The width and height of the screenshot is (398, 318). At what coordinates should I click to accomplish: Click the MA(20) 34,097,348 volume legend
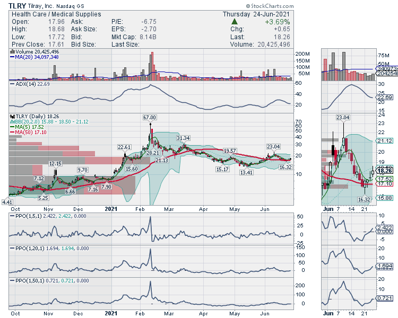point(34,57)
